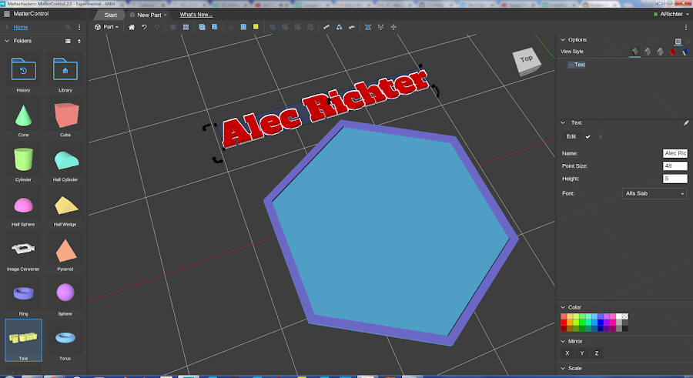Go to Home breadcrumb link

[21, 28]
